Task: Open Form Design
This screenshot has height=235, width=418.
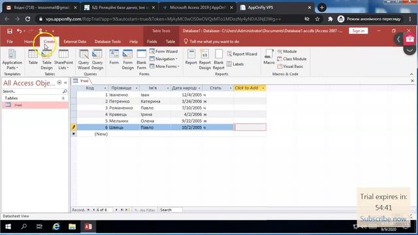Action: point(128,59)
